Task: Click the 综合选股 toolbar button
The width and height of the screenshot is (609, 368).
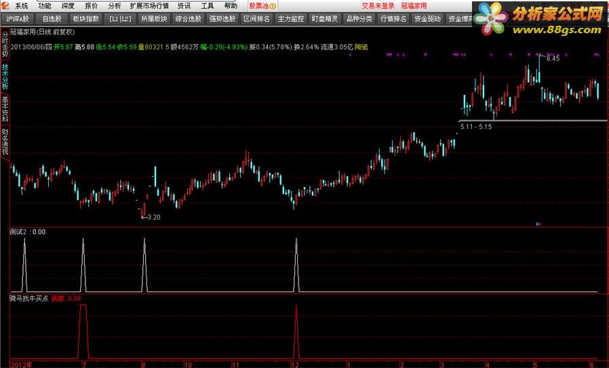Action: coord(189,18)
